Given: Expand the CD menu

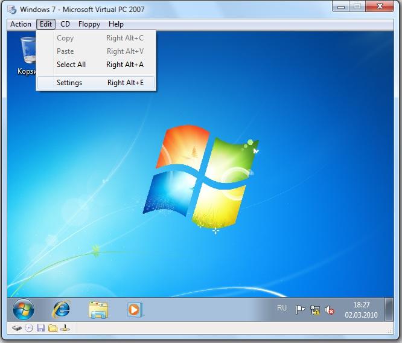Looking at the screenshot, I should click(65, 24).
